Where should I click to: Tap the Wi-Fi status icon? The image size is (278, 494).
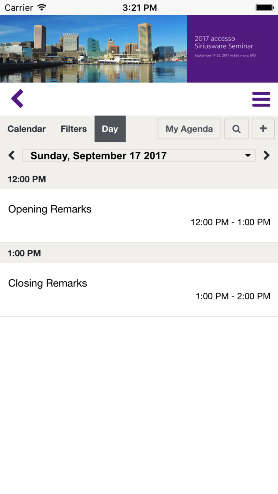pos(42,8)
